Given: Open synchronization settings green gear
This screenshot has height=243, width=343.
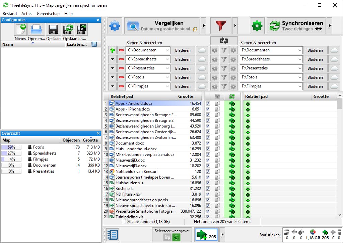Looking at the screenshot, I should tap(257, 26).
